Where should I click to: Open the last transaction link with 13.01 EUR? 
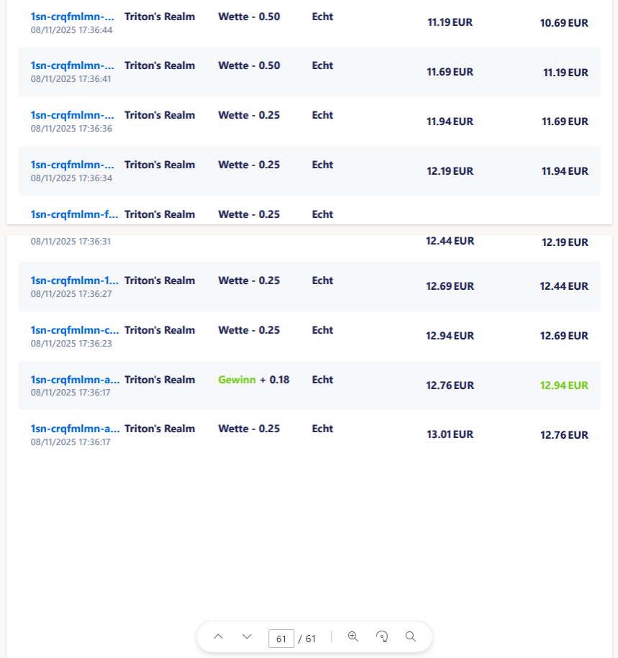(74, 429)
